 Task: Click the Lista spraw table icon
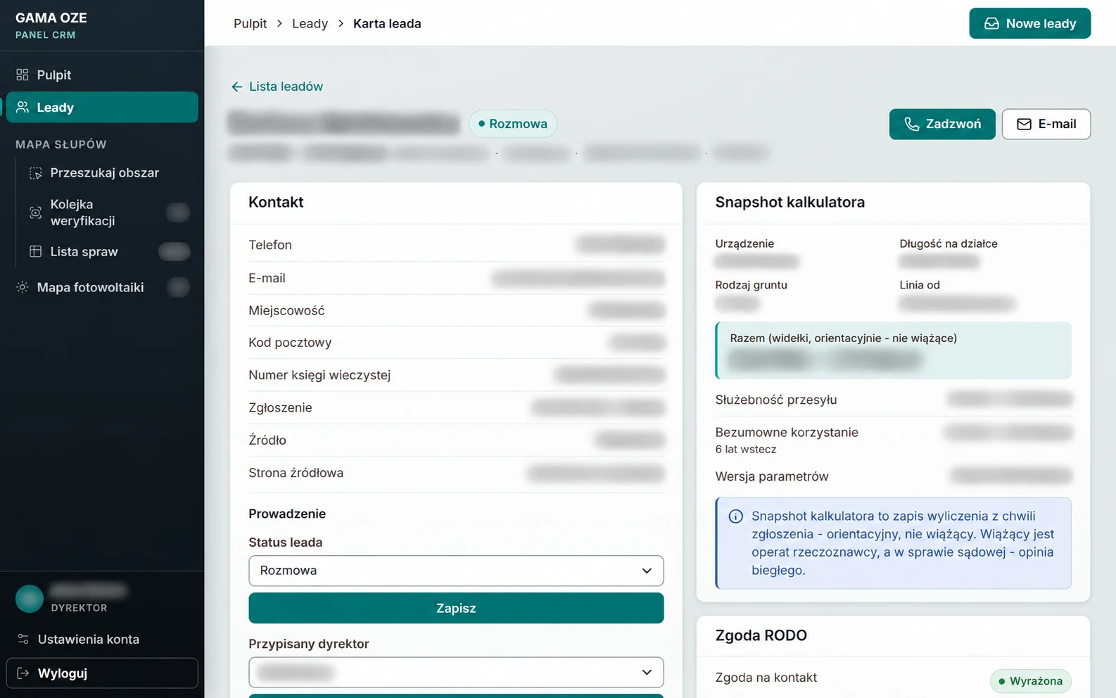pyautogui.click(x=35, y=251)
